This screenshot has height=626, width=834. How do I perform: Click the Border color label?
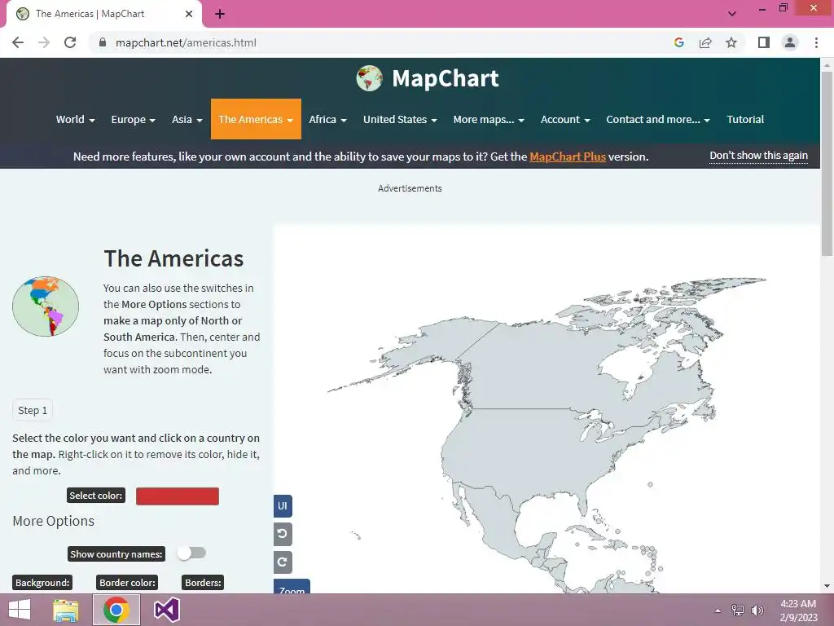(x=127, y=582)
